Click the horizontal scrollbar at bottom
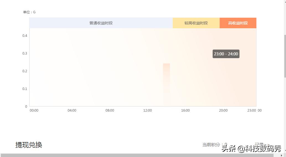Viewport: 286px width, 157px height. tap(137, 155)
